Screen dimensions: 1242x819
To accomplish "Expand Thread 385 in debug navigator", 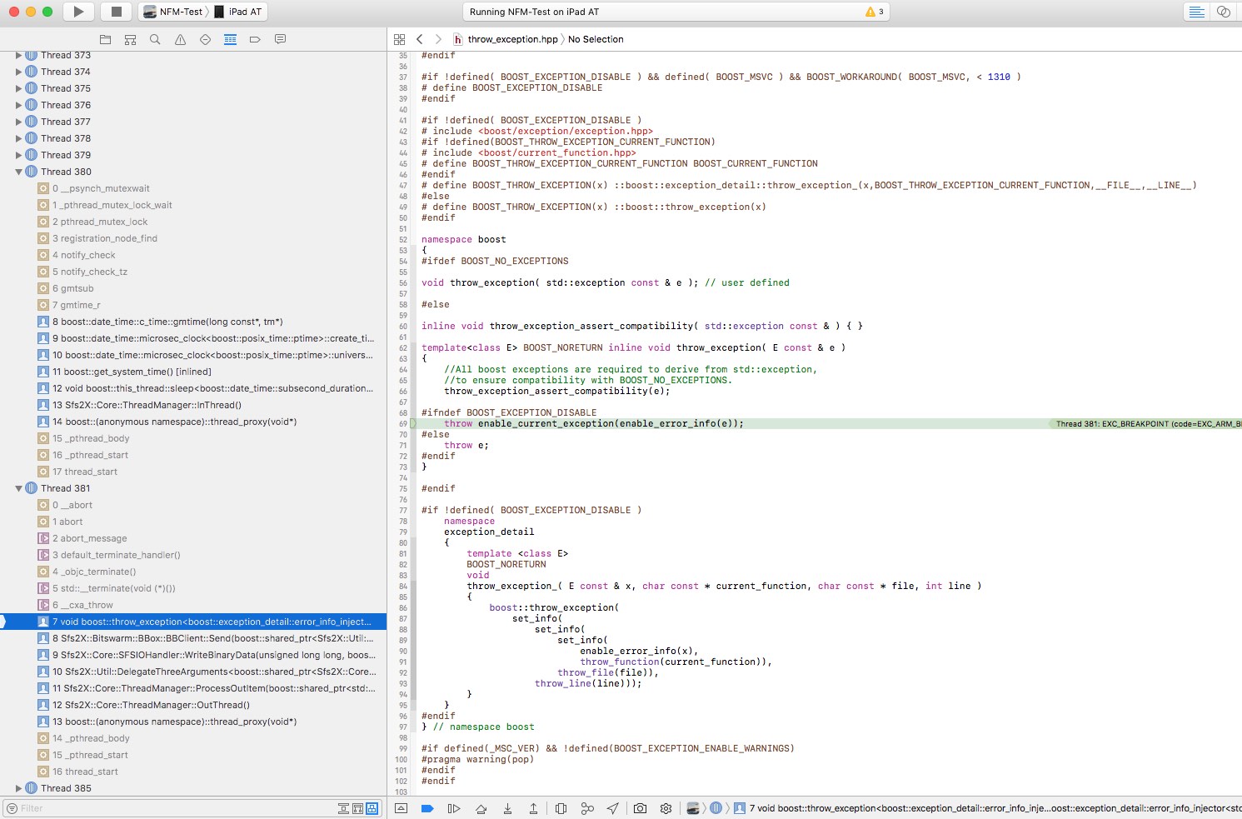I will (x=18, y=788).
